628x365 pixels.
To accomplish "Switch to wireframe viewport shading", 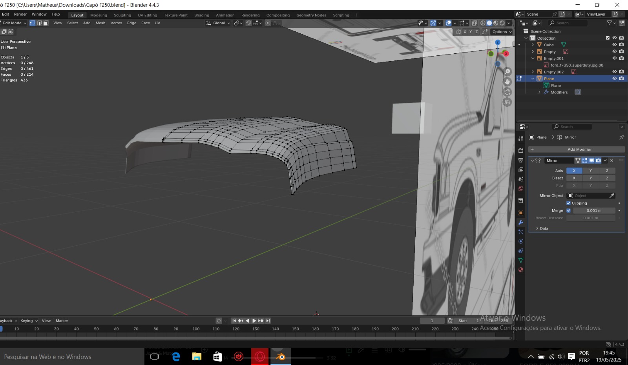I will [483, 23].
